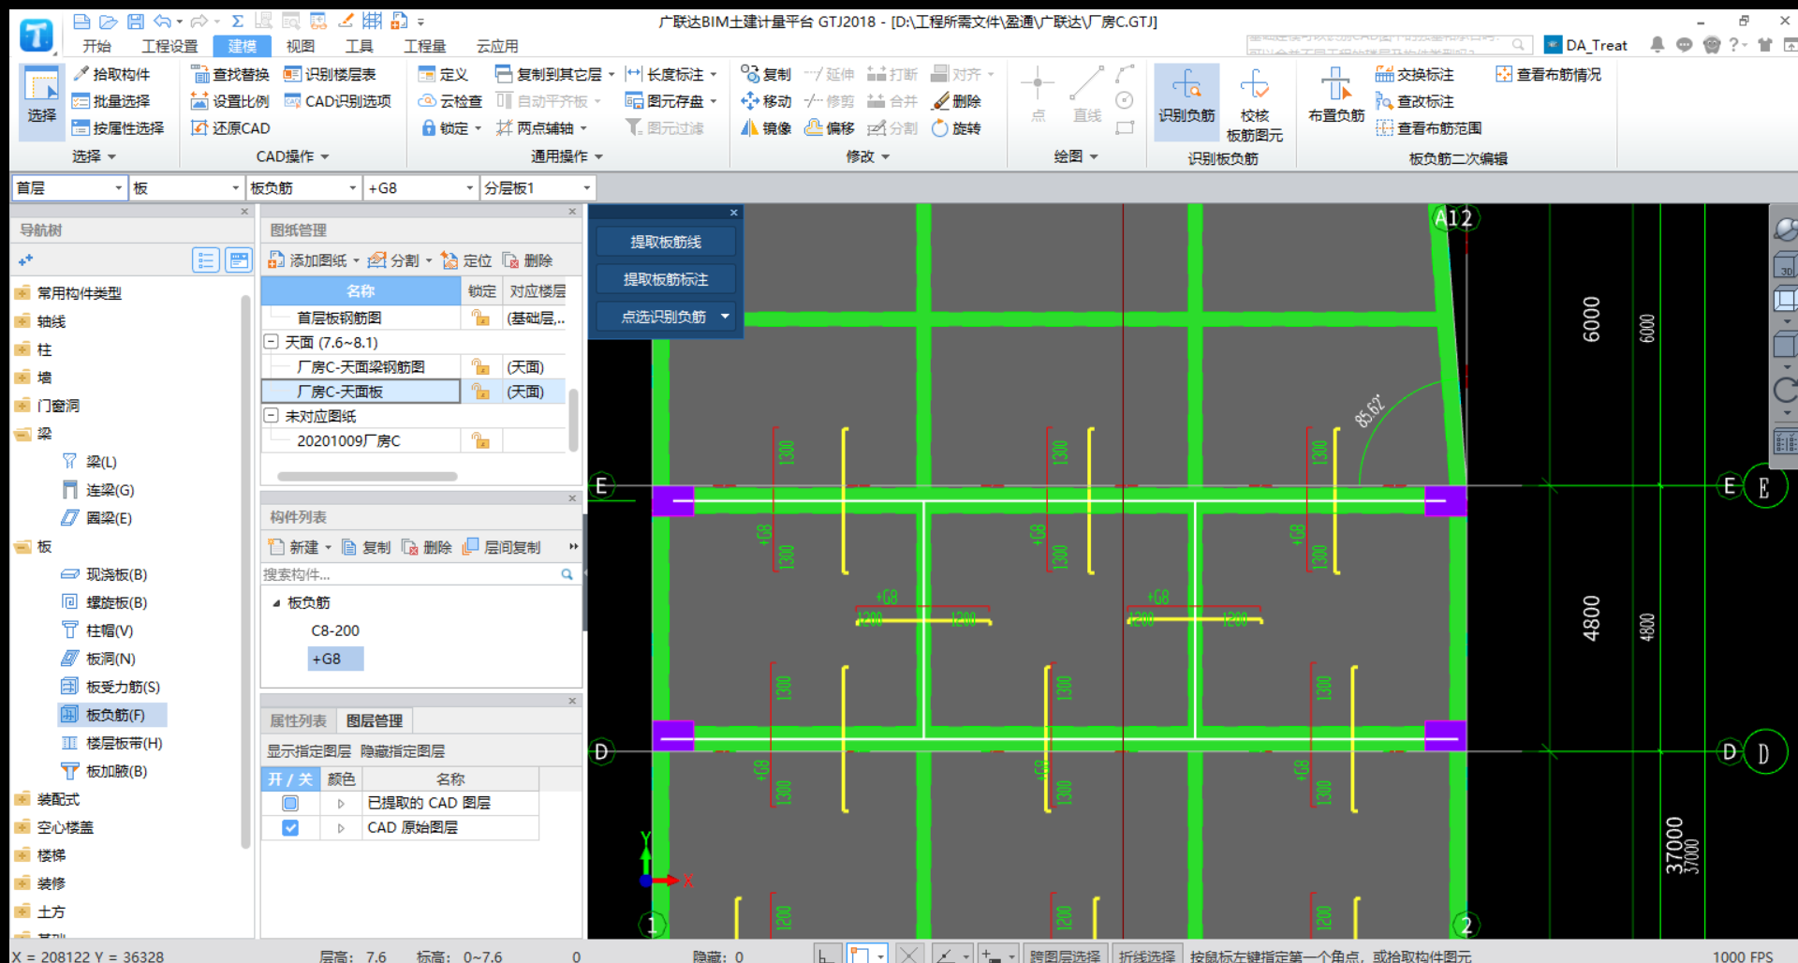Toggle lock for 首层板钢筋图 drawing
This screenshot has height=963, width=1798.
point(480,319)
